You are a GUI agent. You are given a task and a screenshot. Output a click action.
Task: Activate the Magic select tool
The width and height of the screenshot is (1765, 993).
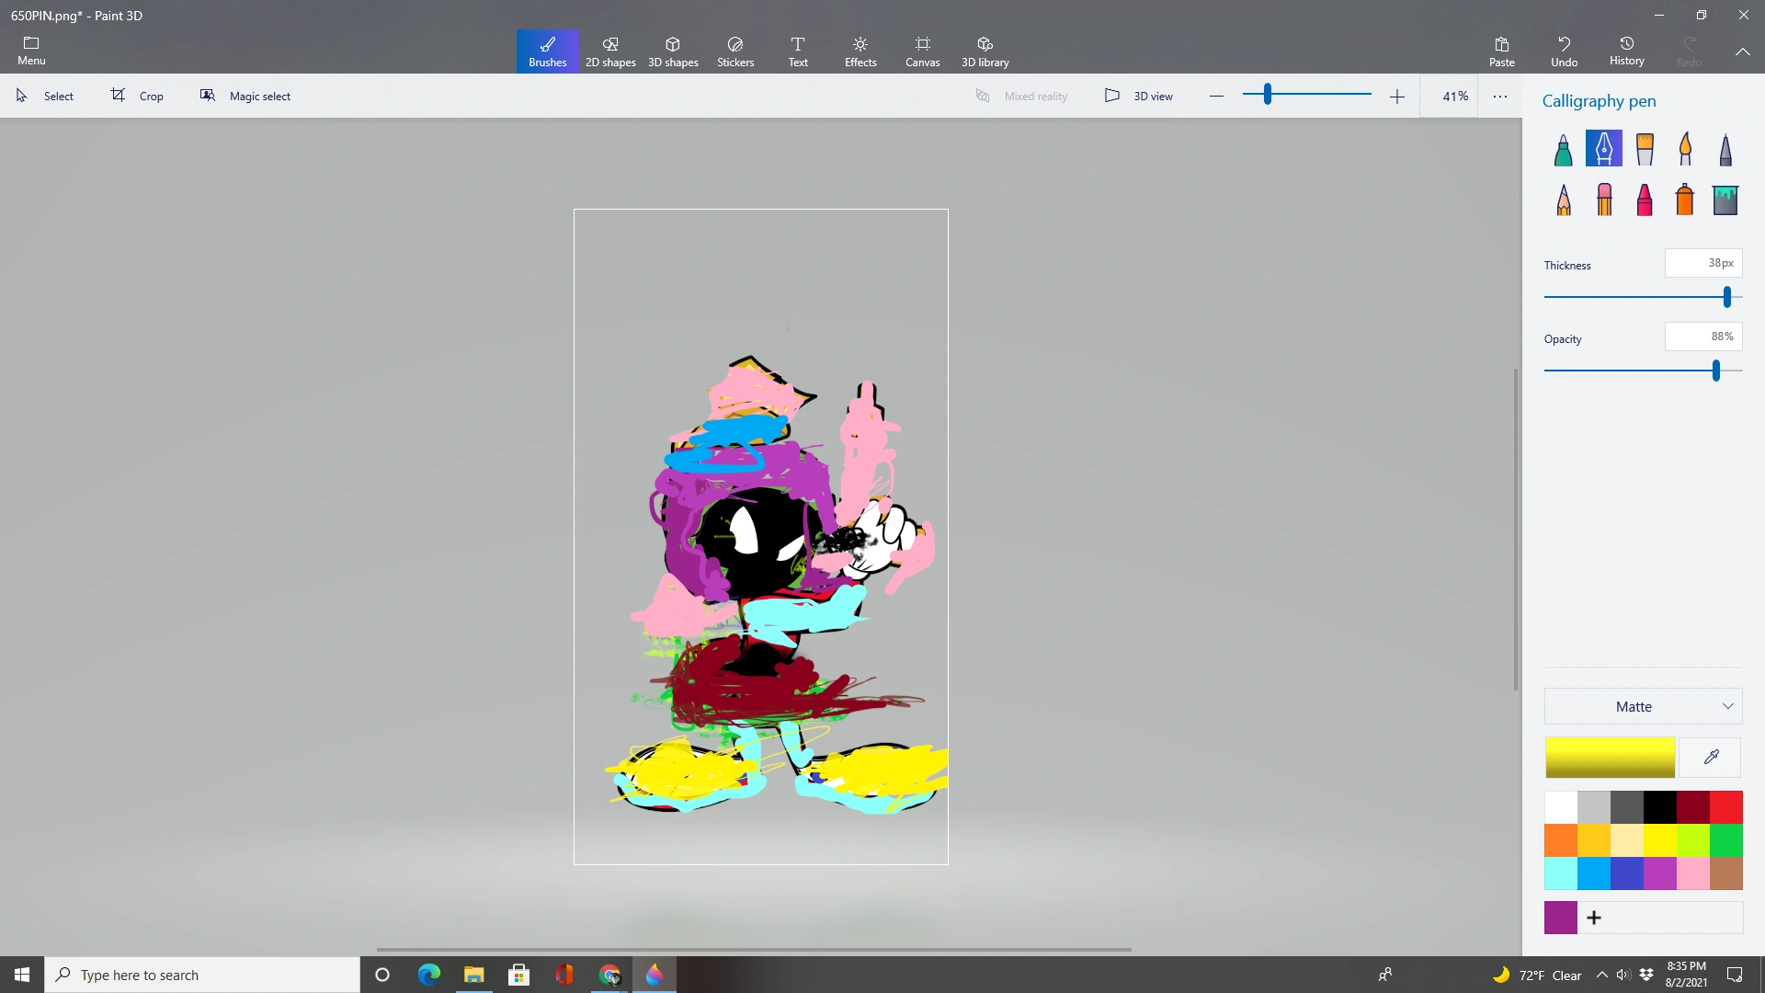point(245,95)
